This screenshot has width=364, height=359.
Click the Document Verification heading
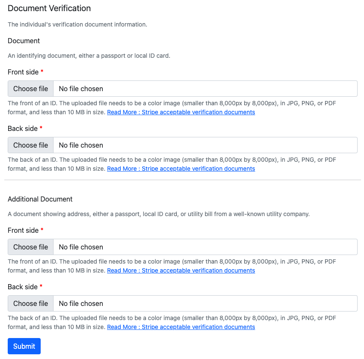tap(49, 8)
